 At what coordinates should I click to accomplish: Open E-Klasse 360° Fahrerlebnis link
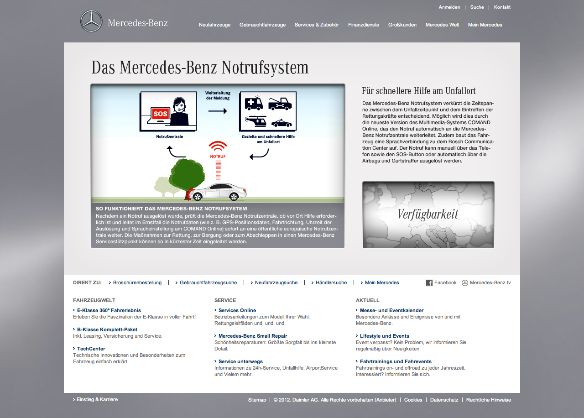point(109,310)
